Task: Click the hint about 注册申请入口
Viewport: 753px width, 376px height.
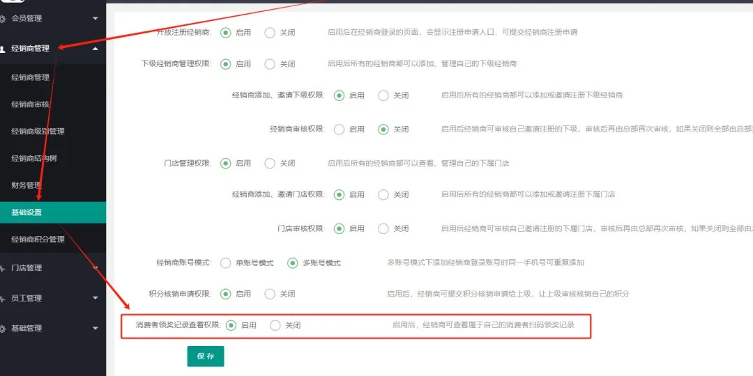Action: pyautogui.click(x=452, y=33)
